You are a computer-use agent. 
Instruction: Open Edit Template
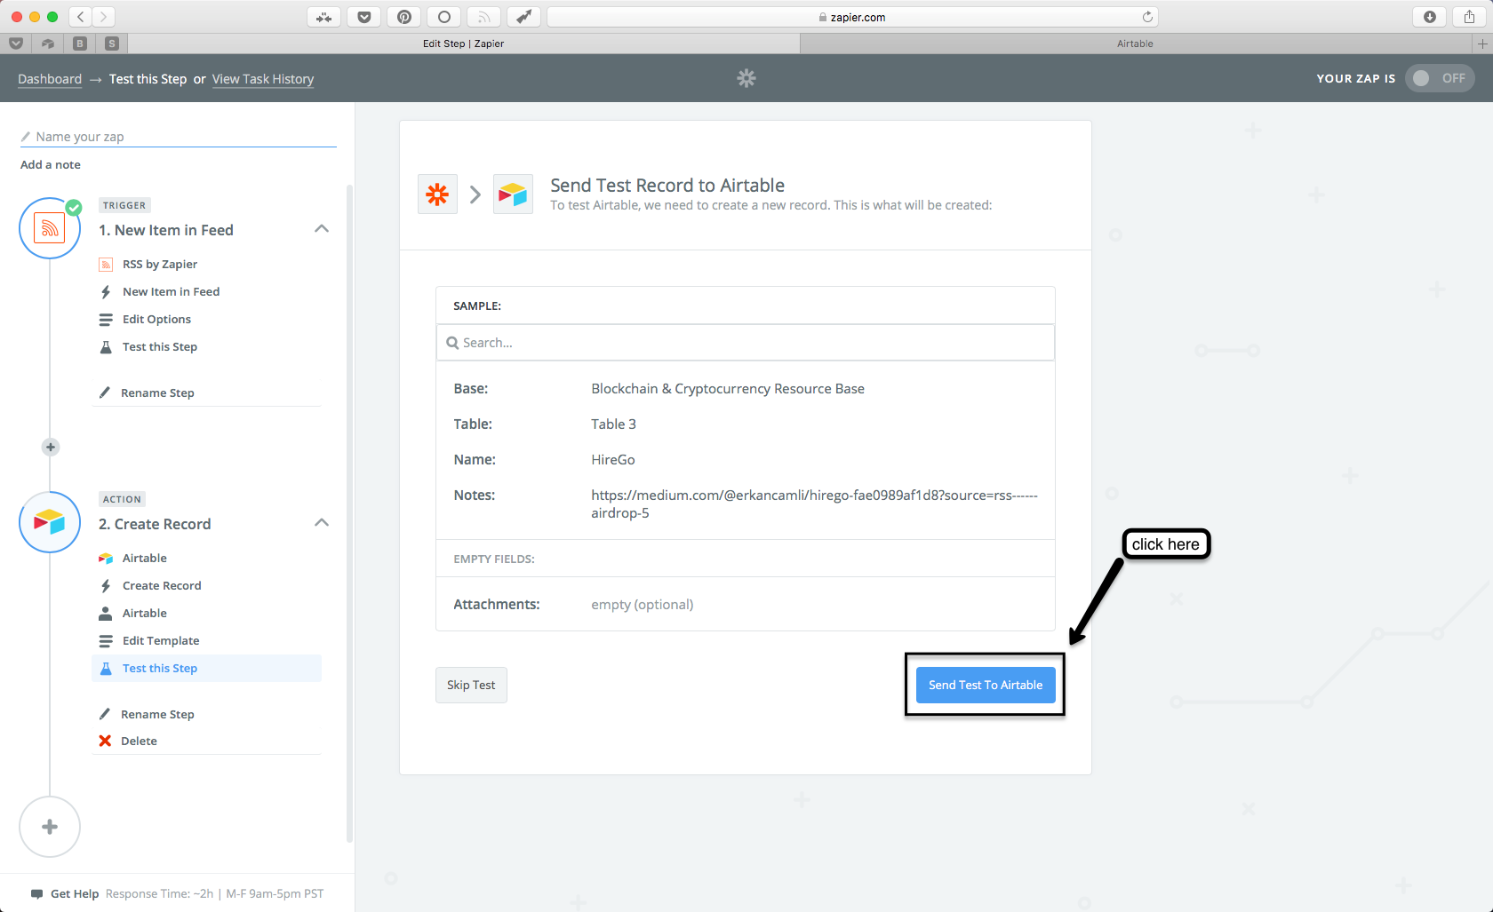pos(161,640)
